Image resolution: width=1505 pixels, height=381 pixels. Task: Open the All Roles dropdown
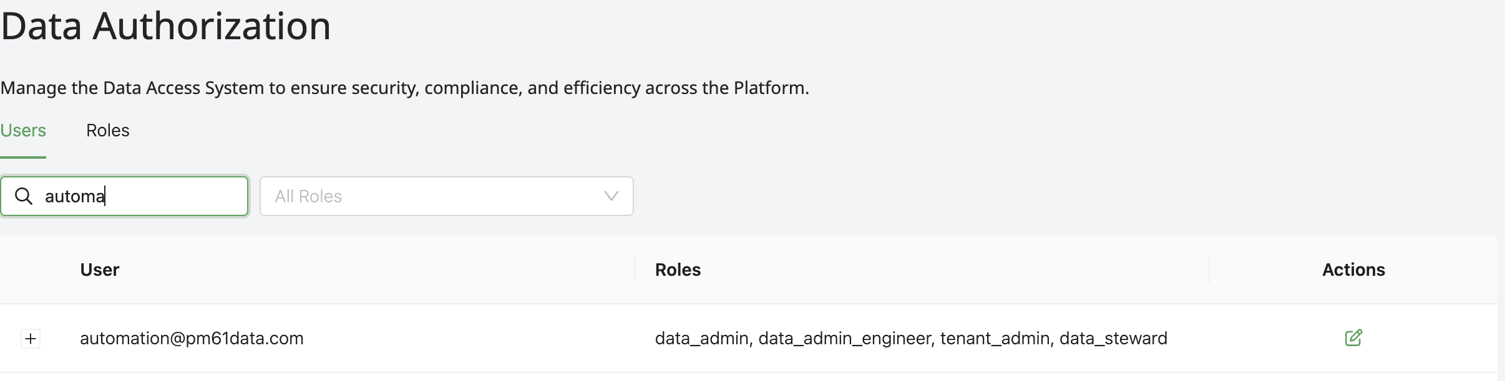446,196
